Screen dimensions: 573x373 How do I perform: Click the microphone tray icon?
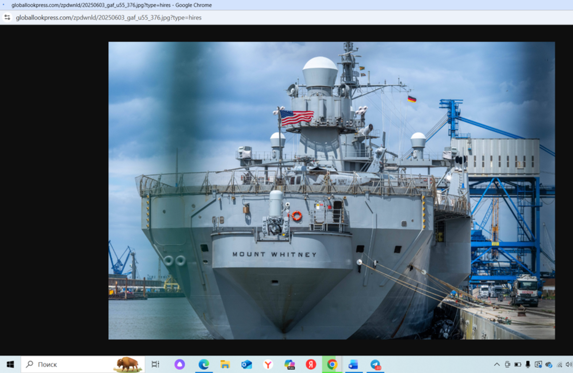(528, 364)
